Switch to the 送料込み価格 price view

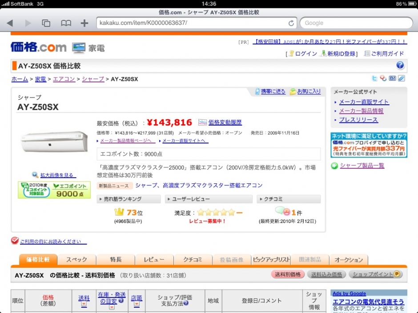point(326,274)
